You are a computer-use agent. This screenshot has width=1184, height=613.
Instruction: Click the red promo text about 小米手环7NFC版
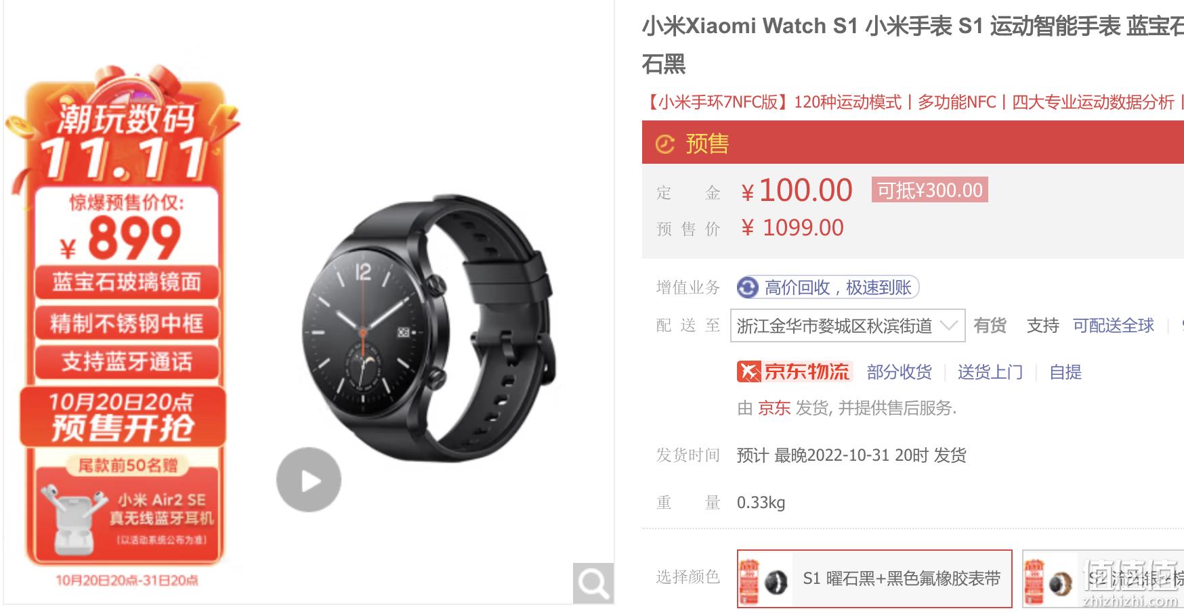coord(913,102)
